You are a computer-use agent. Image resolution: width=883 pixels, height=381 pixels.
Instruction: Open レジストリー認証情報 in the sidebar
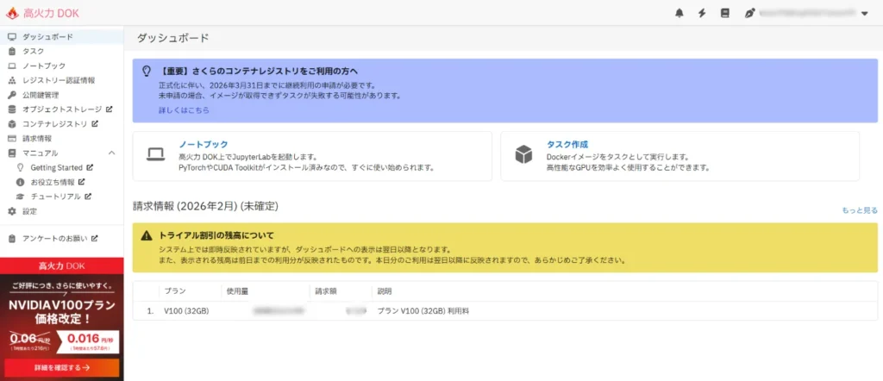62,80
